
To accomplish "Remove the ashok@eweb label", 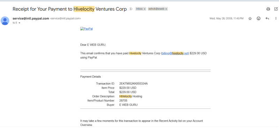I will point(166,9).
